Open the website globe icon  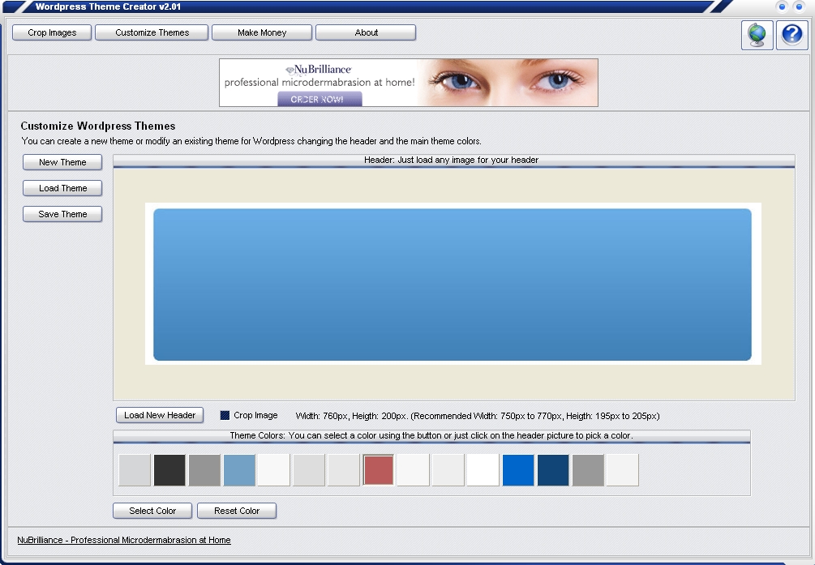757,35
